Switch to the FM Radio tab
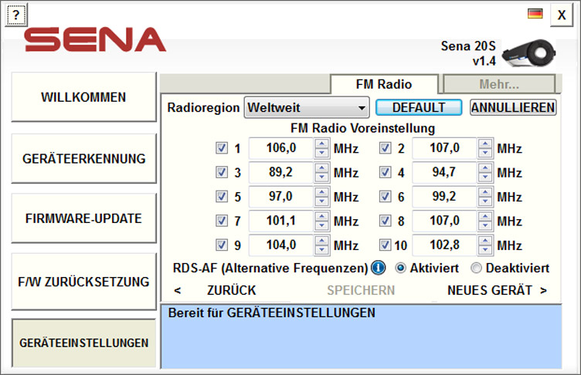The height and width of the screenshot is (375, 581). [384, 84]
